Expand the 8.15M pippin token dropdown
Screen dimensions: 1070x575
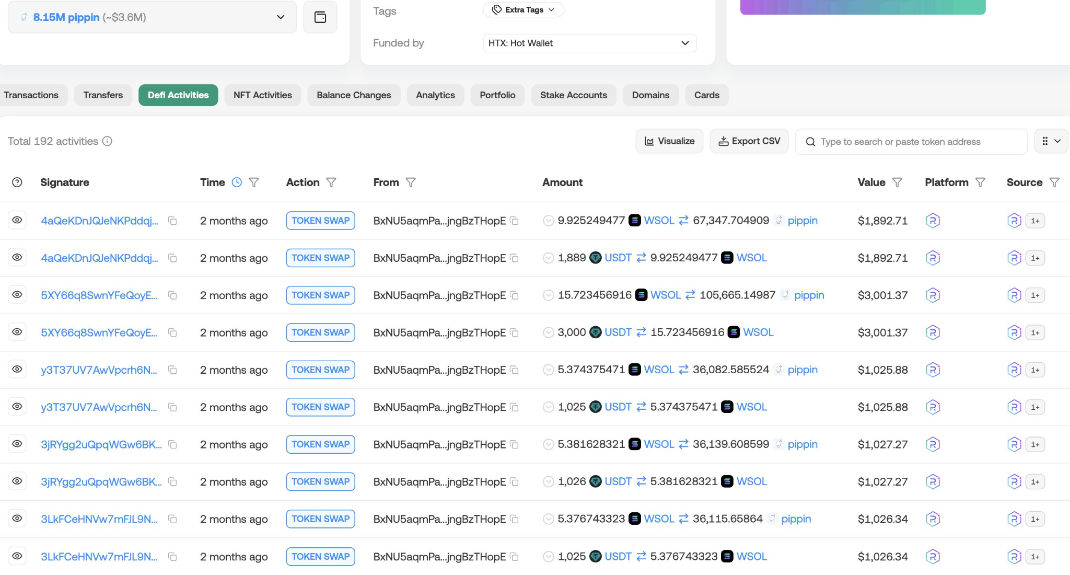coord(280,17)
